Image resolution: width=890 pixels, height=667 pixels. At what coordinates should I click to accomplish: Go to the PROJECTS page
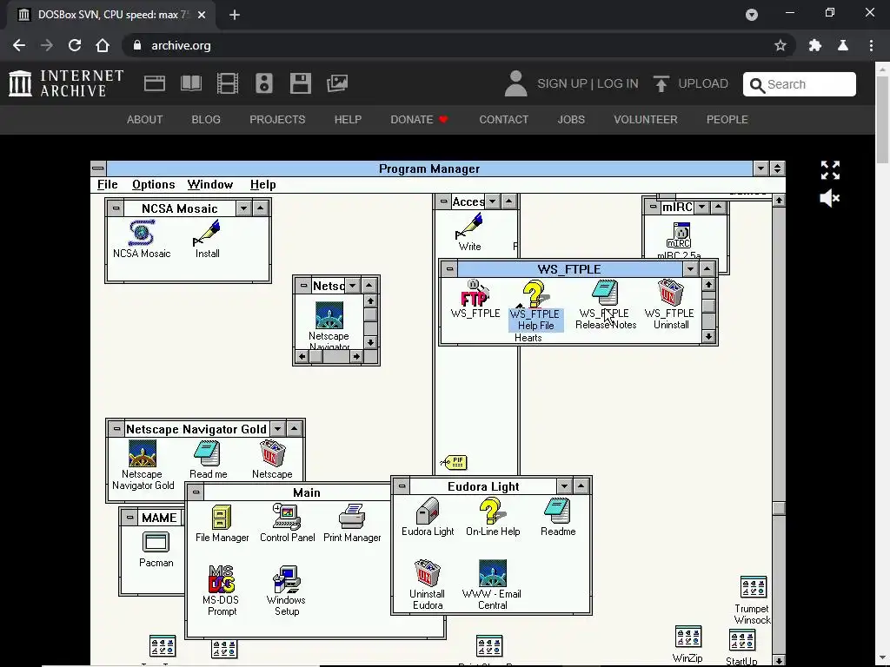click(277, 120)
